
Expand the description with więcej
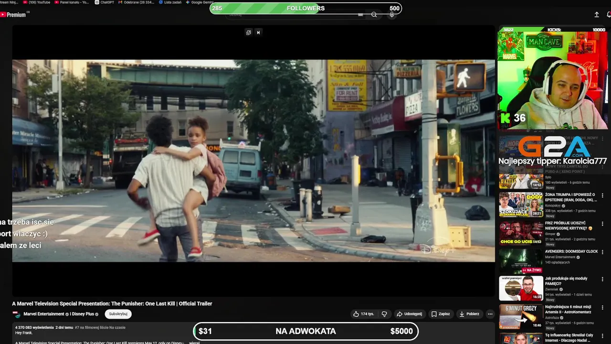194,343
